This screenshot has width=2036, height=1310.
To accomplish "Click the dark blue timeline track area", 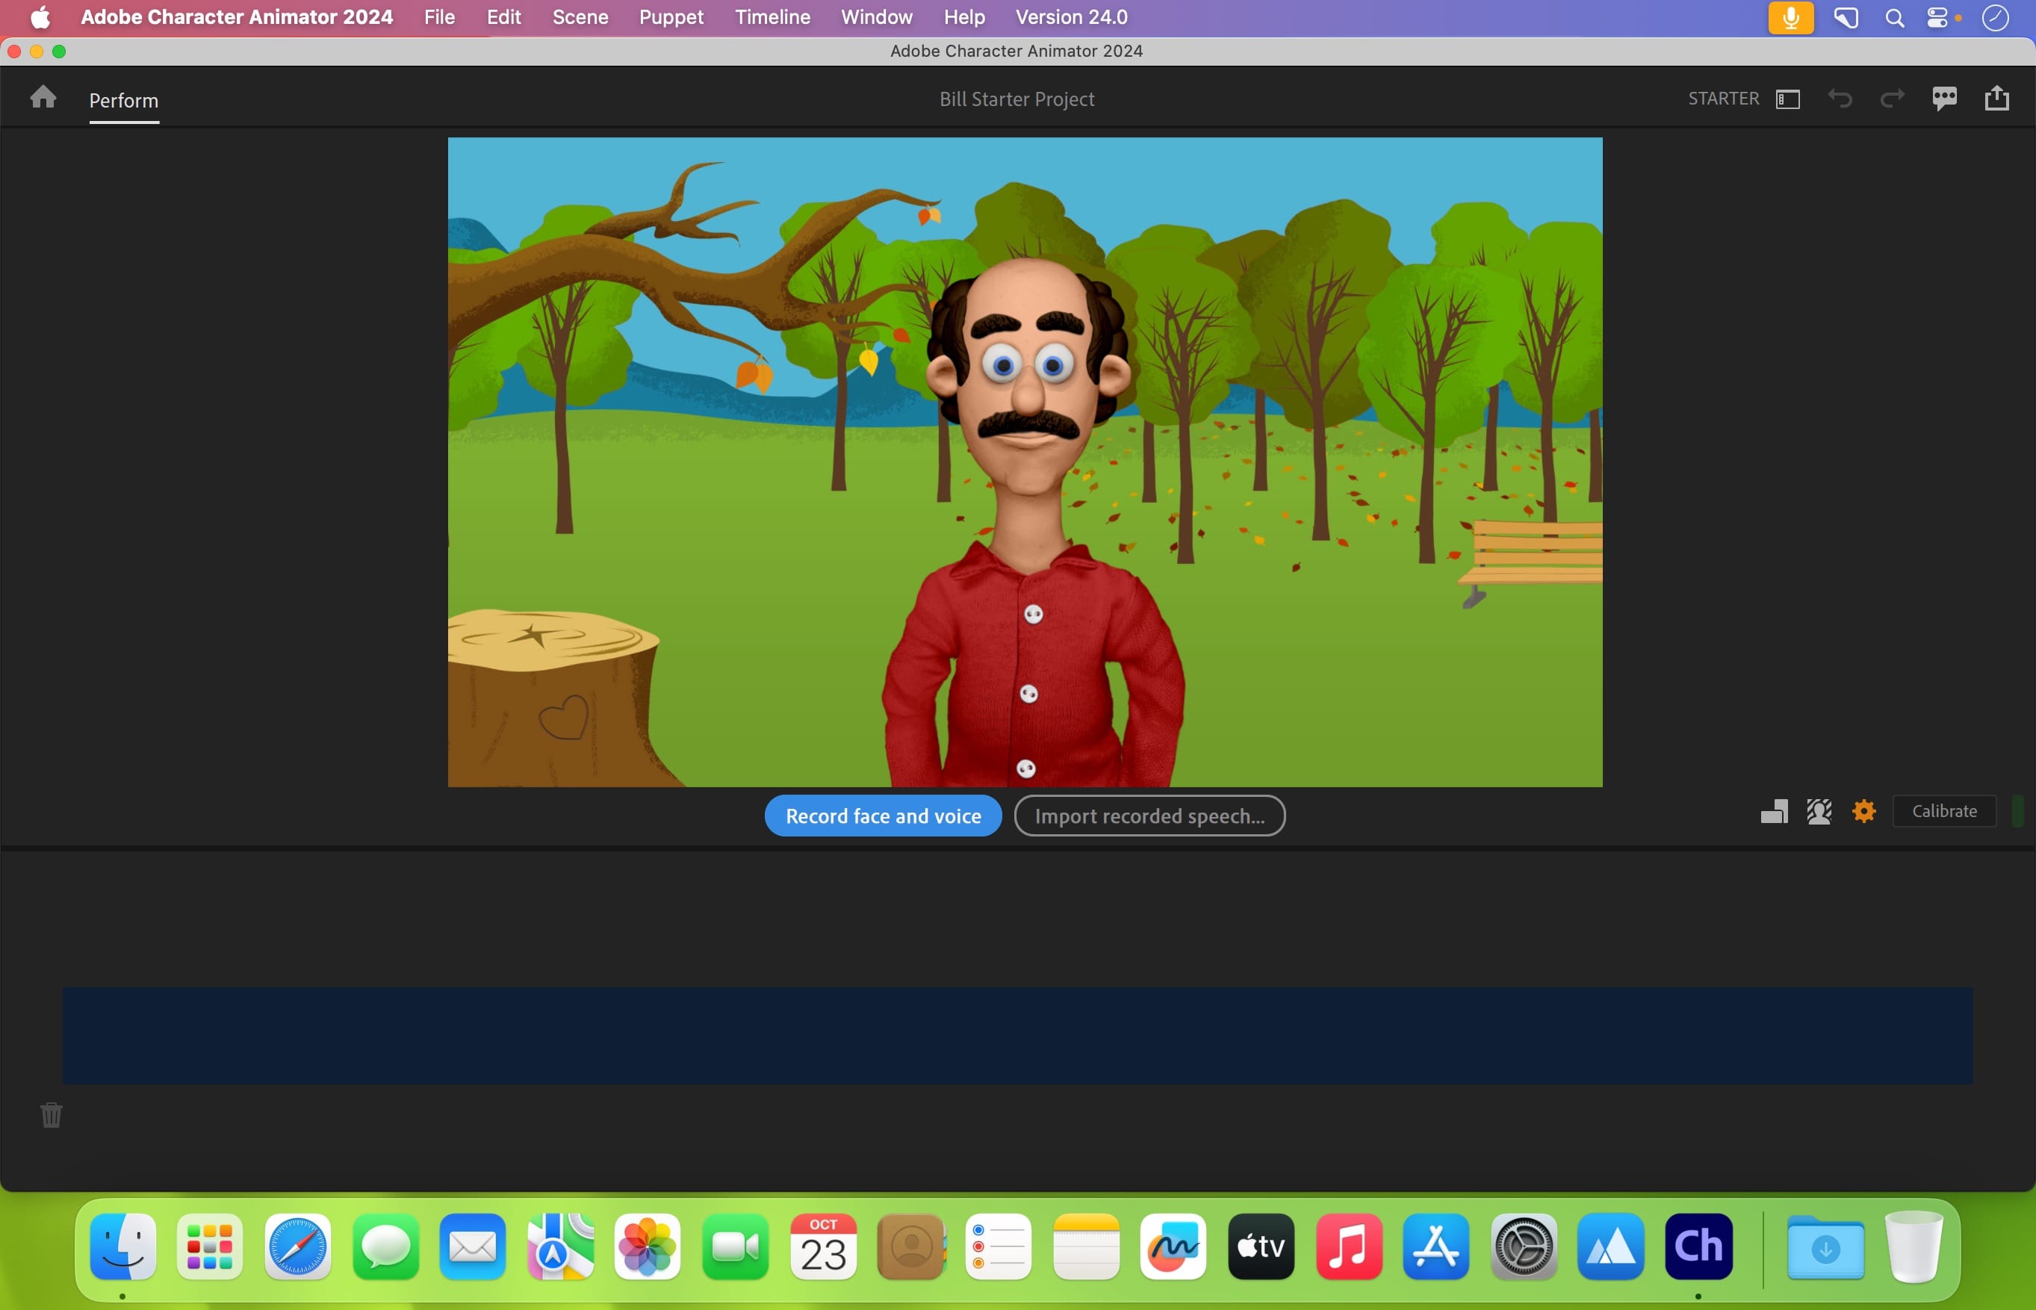I will click(1017, 1035).
